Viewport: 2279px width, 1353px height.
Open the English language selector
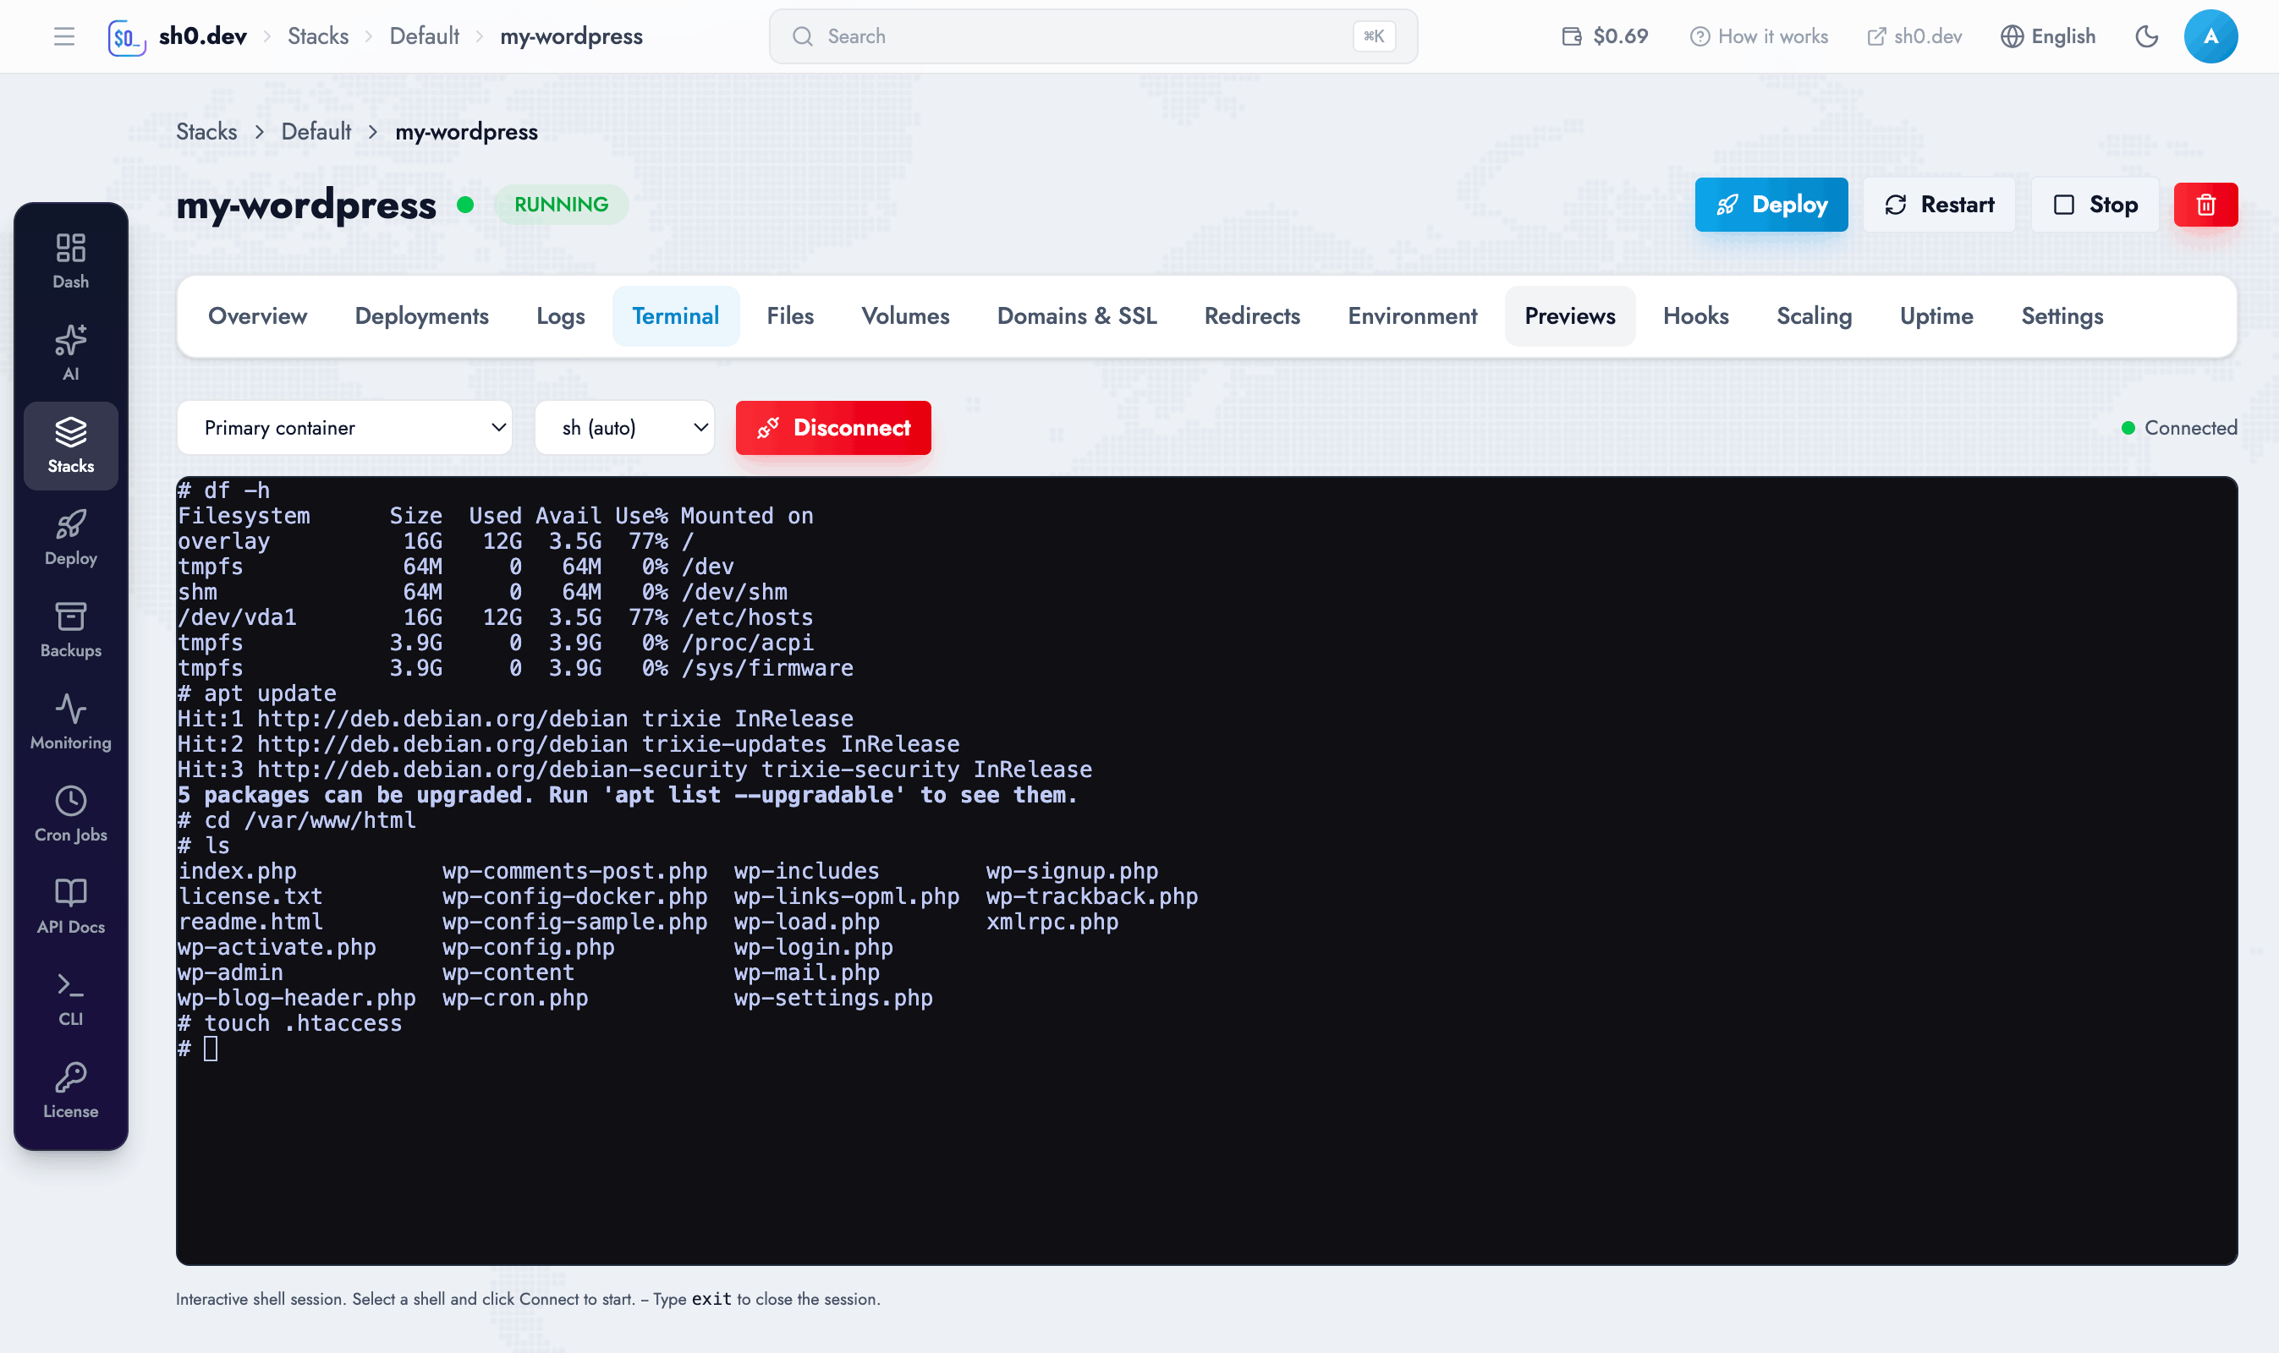2048,36
